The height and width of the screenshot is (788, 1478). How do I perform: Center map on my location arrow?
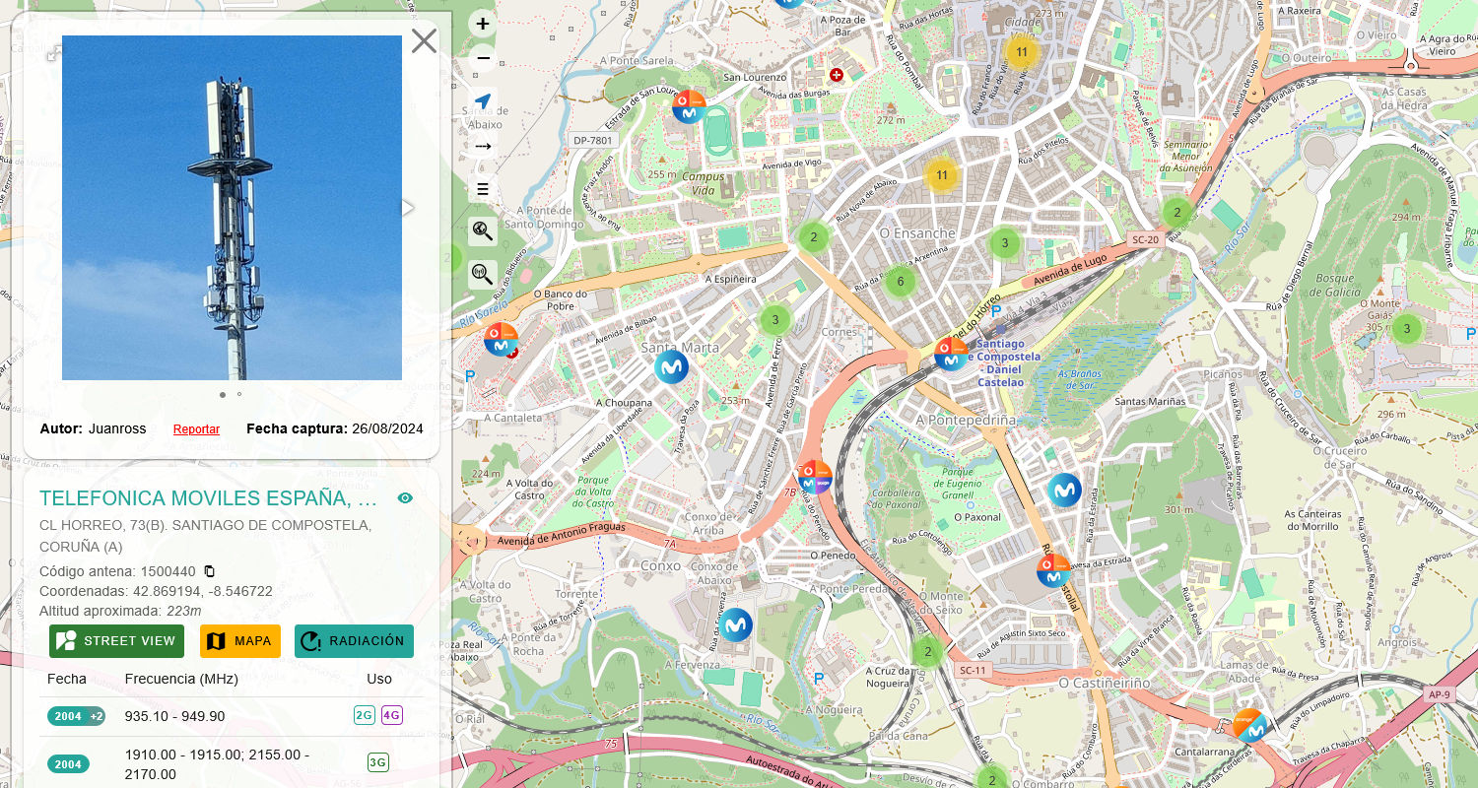[483, 101]
